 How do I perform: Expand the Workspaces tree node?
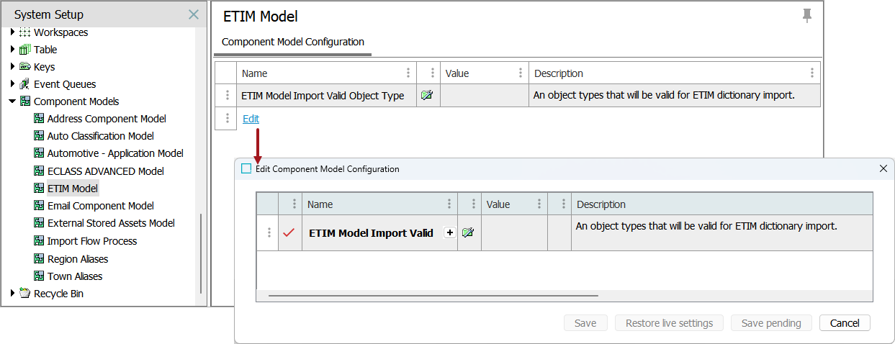pos(12,32)
